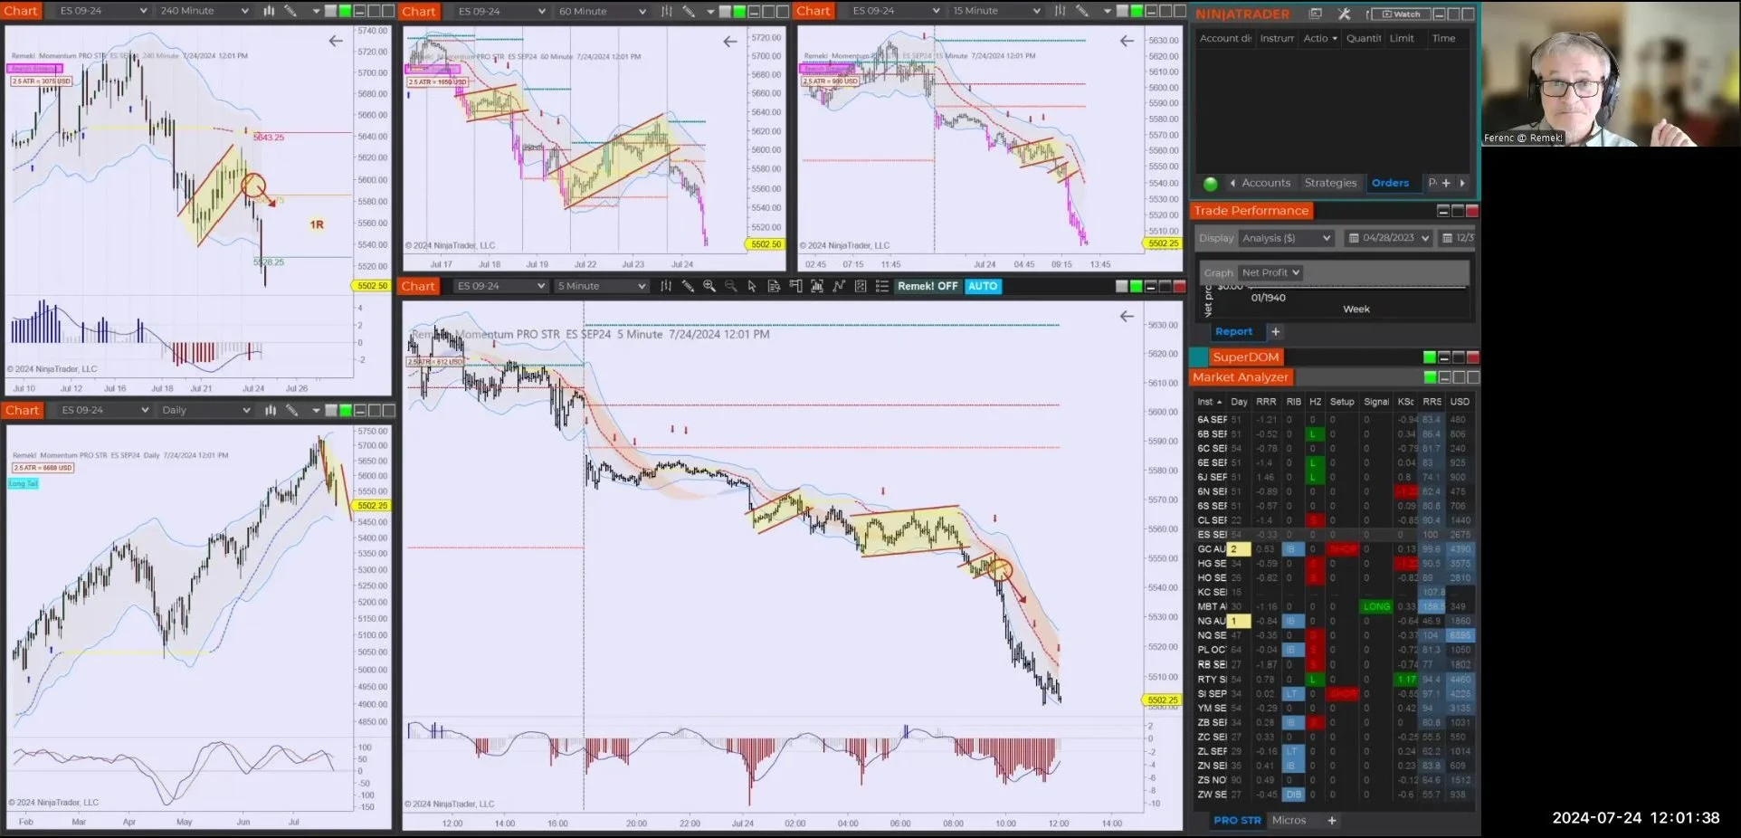Add new tab next to Micros
The height and width of the screenshot is (838, 1741).
[1331, 821]
